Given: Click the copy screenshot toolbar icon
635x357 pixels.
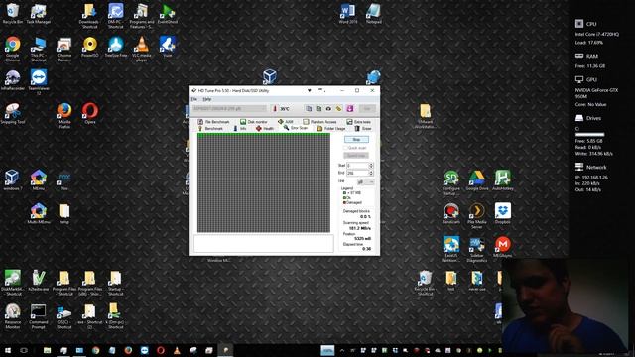Looking at the screenshot, I should (x=318, y=108).
